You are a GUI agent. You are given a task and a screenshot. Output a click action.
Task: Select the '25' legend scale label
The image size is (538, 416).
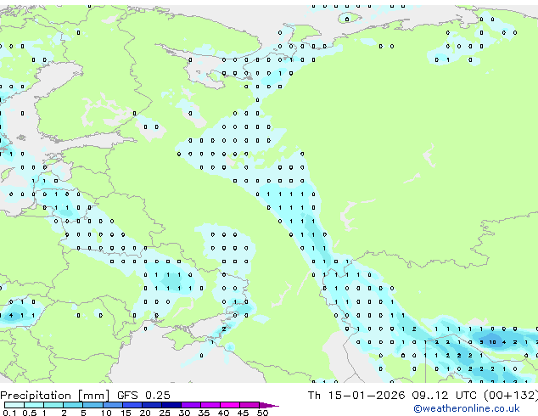pos(165,413)
